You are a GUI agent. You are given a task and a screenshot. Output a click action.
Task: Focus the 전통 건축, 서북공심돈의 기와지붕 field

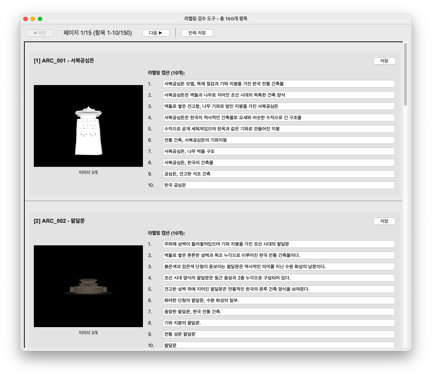(x=279, y=140)
